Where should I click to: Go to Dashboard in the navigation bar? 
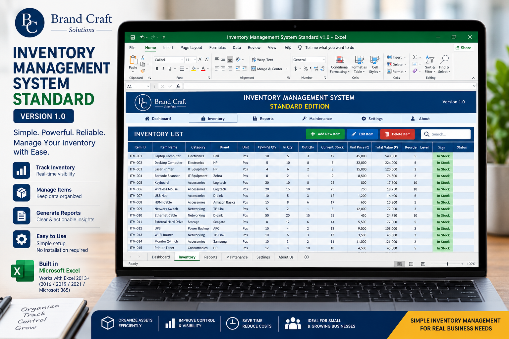coord(158,119)
